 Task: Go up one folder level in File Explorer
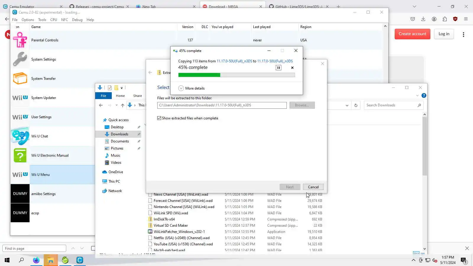tap(122, 105)
